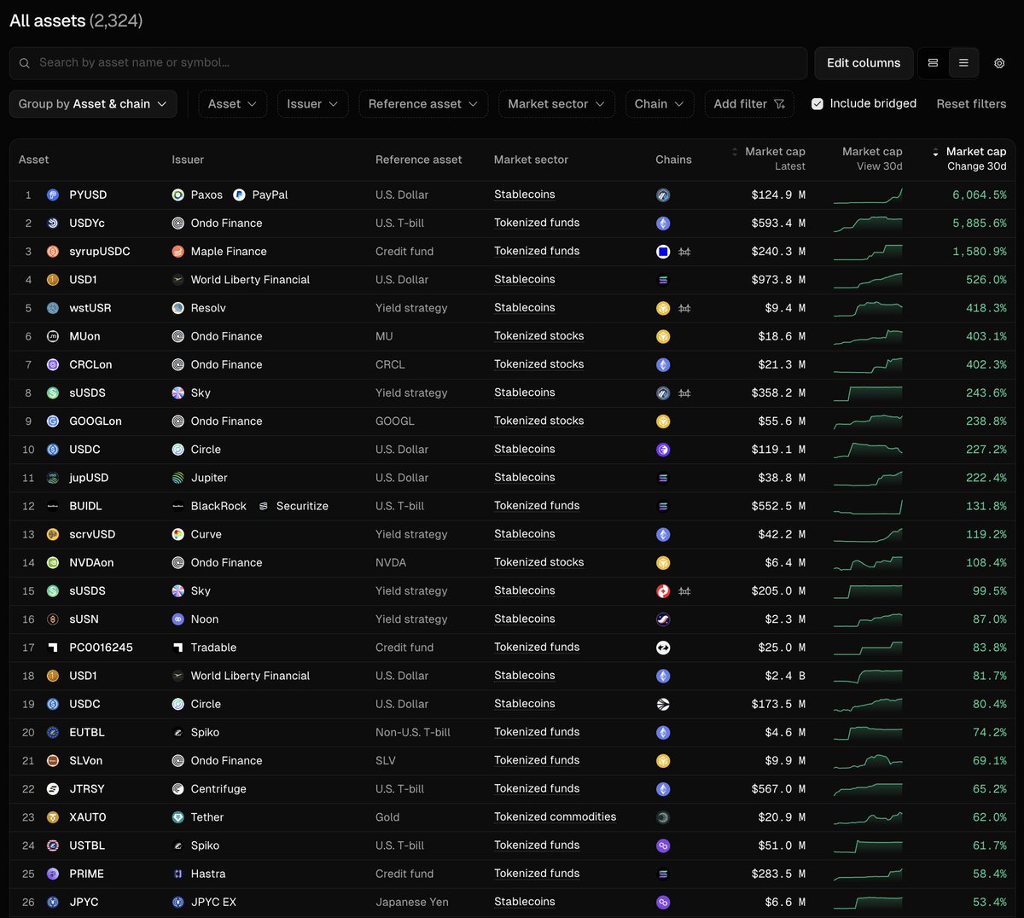Viewport: 1024px width, 918px height.
Task: Switch to comfortable row density view
Action: [933, 63]
